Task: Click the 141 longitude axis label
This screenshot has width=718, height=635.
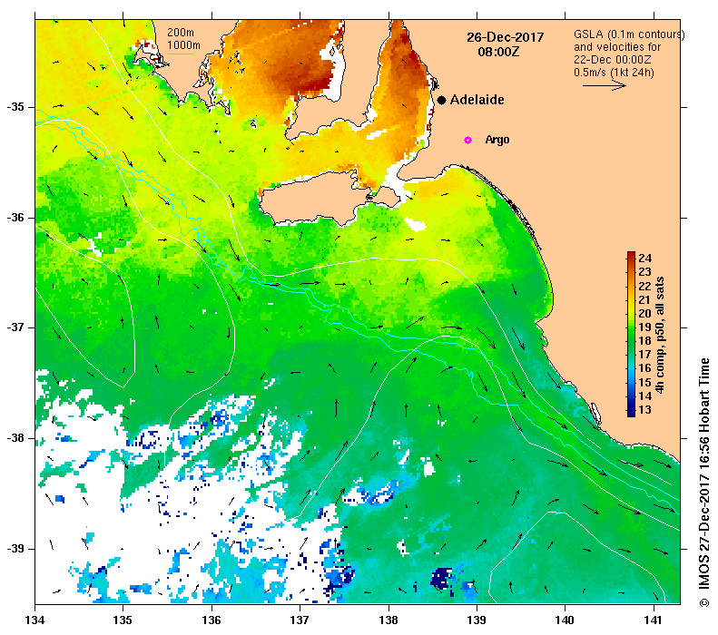Action: 654,620
